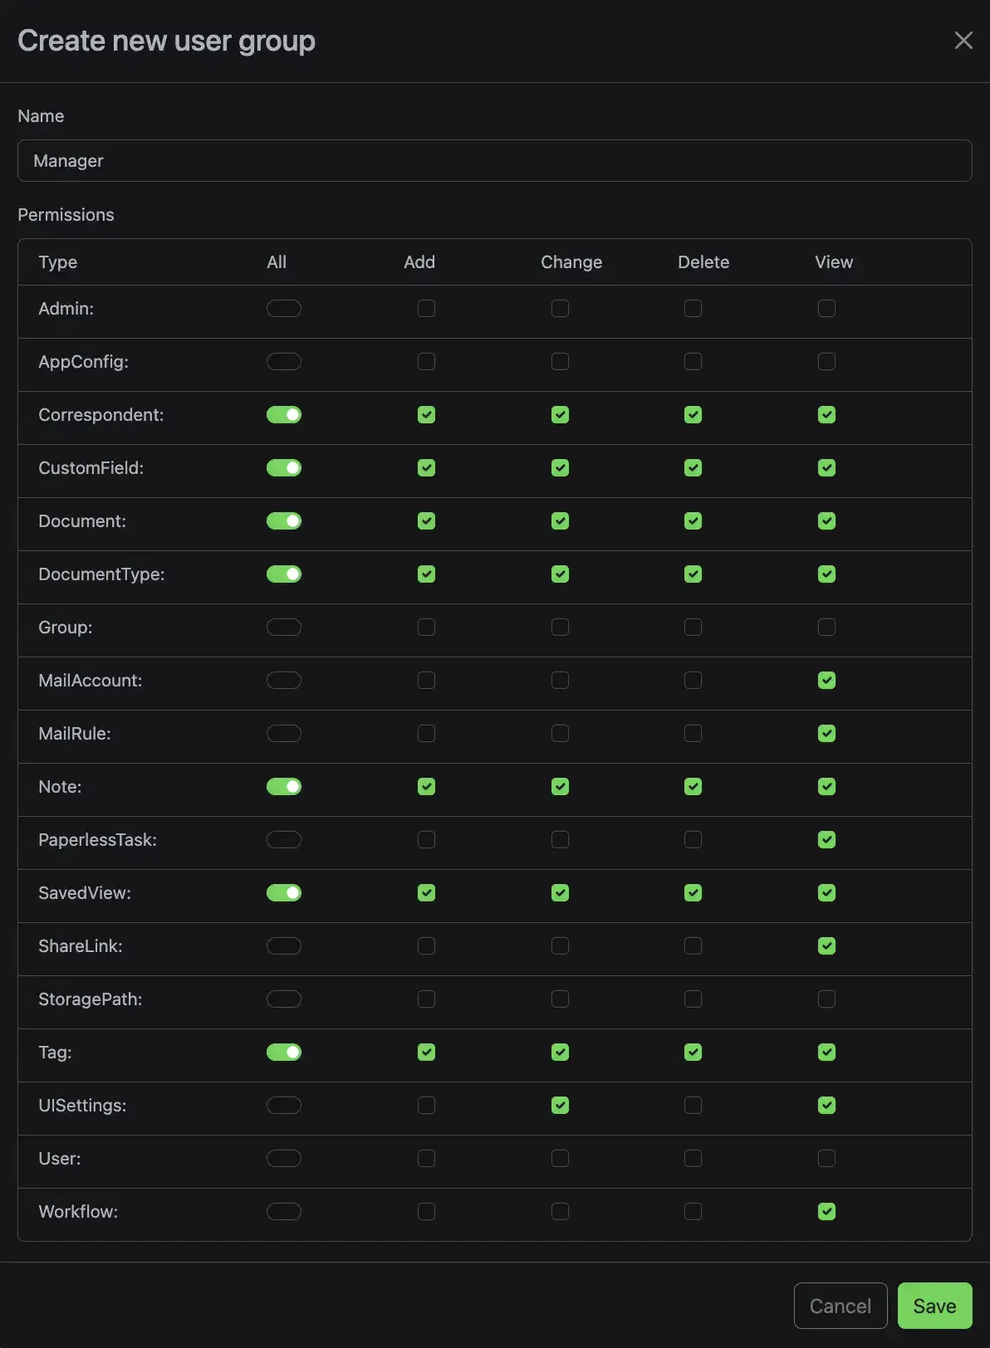Screen dimensions: 990x1348
Task: Cancel creating the user group
Action: pos(840,1306)
